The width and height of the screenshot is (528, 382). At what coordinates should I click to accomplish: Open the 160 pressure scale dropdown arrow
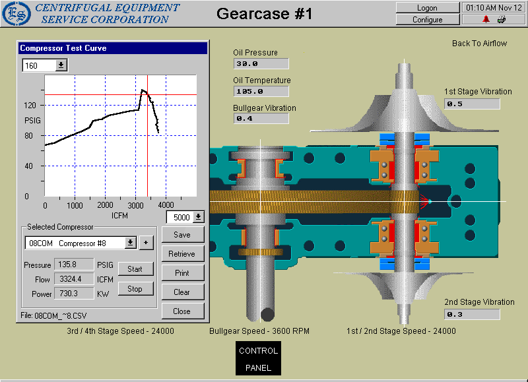pos(61,65)
